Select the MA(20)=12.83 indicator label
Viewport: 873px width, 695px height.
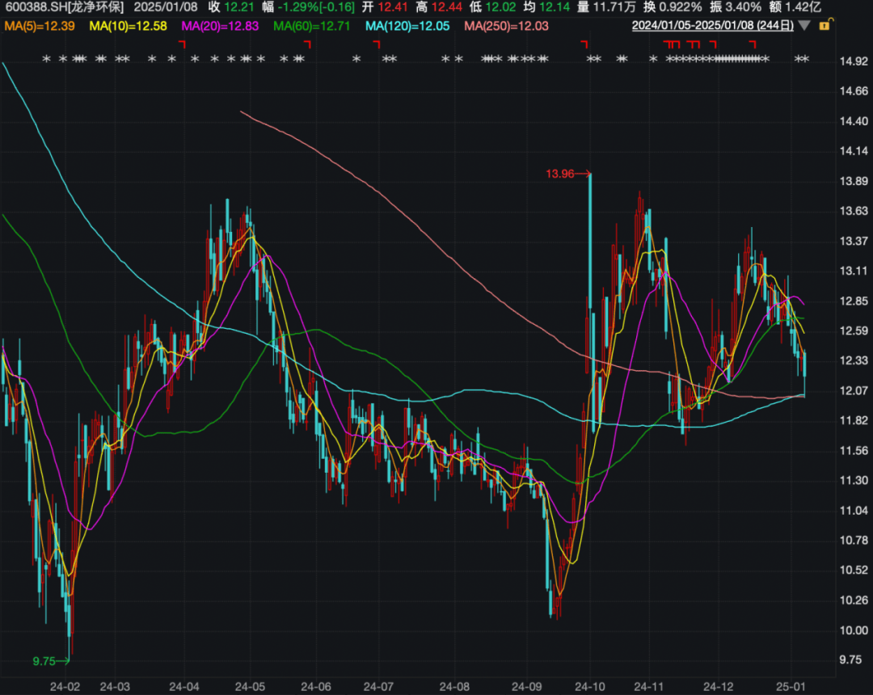click(x=220, y=26)
